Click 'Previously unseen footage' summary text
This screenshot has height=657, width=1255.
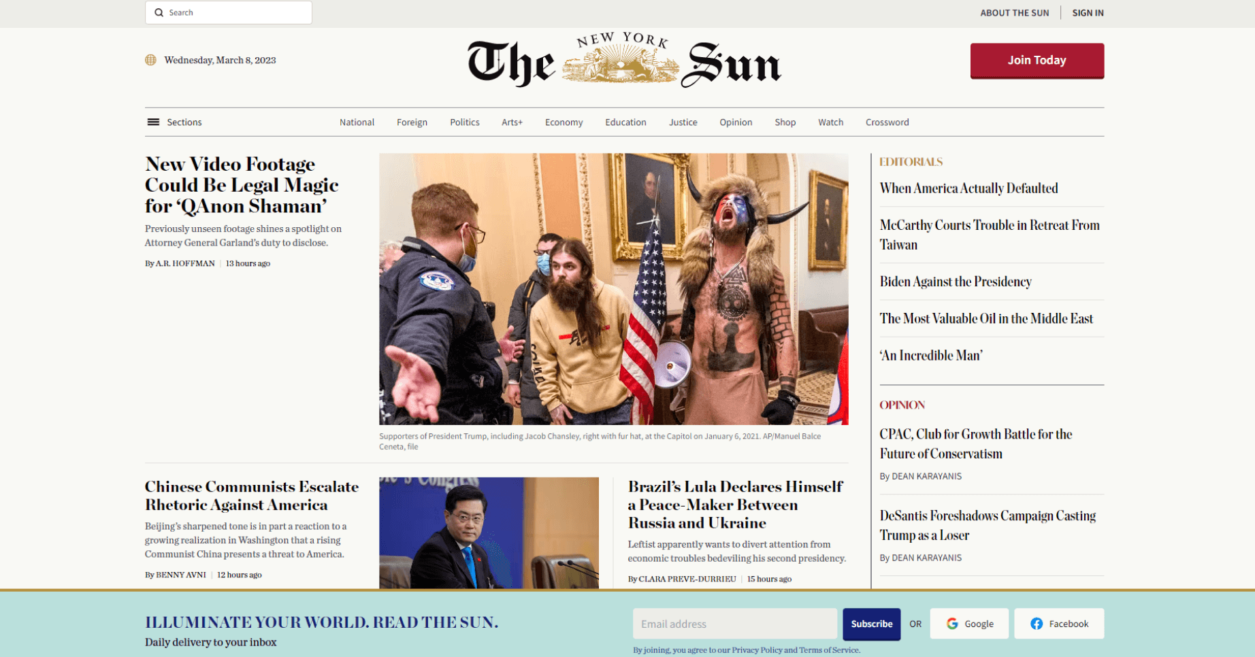point(243,235)
